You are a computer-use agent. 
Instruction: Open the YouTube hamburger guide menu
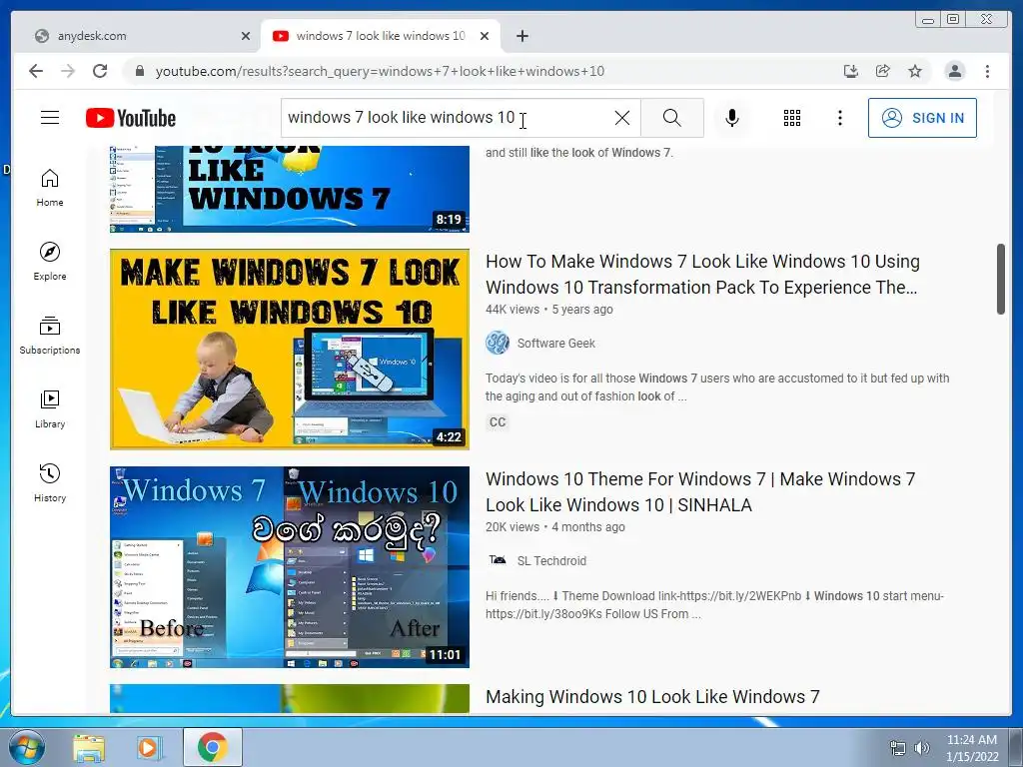tap(50, 118)
